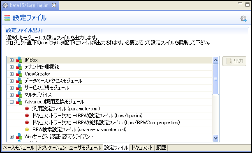Select the テナント管理機能 row text
252x153 pixels.
(42, 67)
